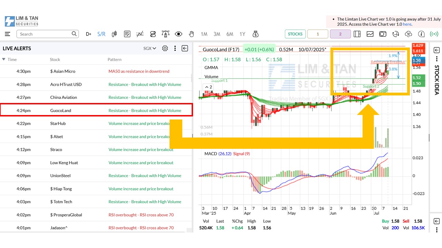Screen dimensions: 442x248
Task: Click the line chart image icon
Action: pyautogui.click(x=370, y=34)
